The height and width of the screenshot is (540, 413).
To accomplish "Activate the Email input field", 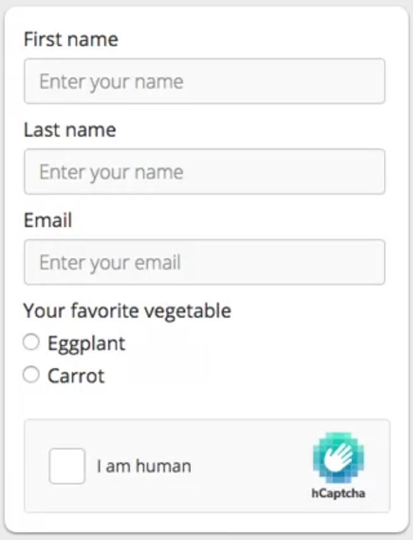I will (x=204, y=262).
